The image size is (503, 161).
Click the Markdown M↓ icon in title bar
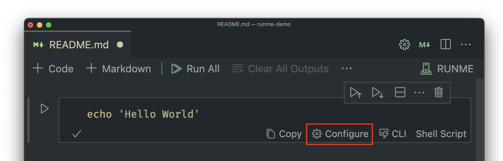(424, 45)
